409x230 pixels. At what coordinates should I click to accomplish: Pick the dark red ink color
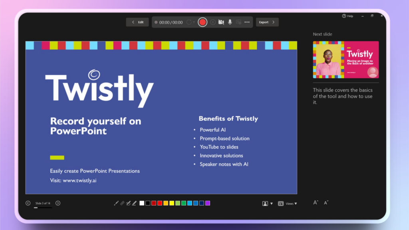click(154, 203)
